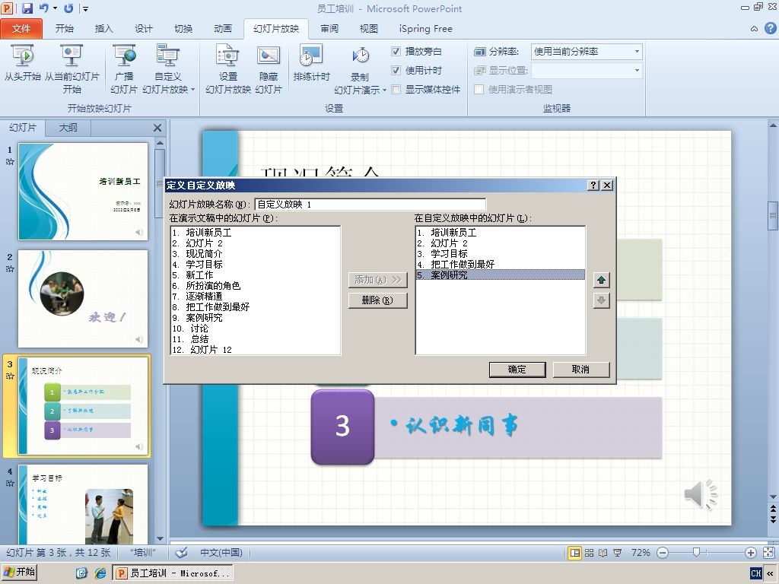The width and height of the screenshot is (779, 584).
Task: Select 学习目标 in custom show list
Action: (501, 254)
